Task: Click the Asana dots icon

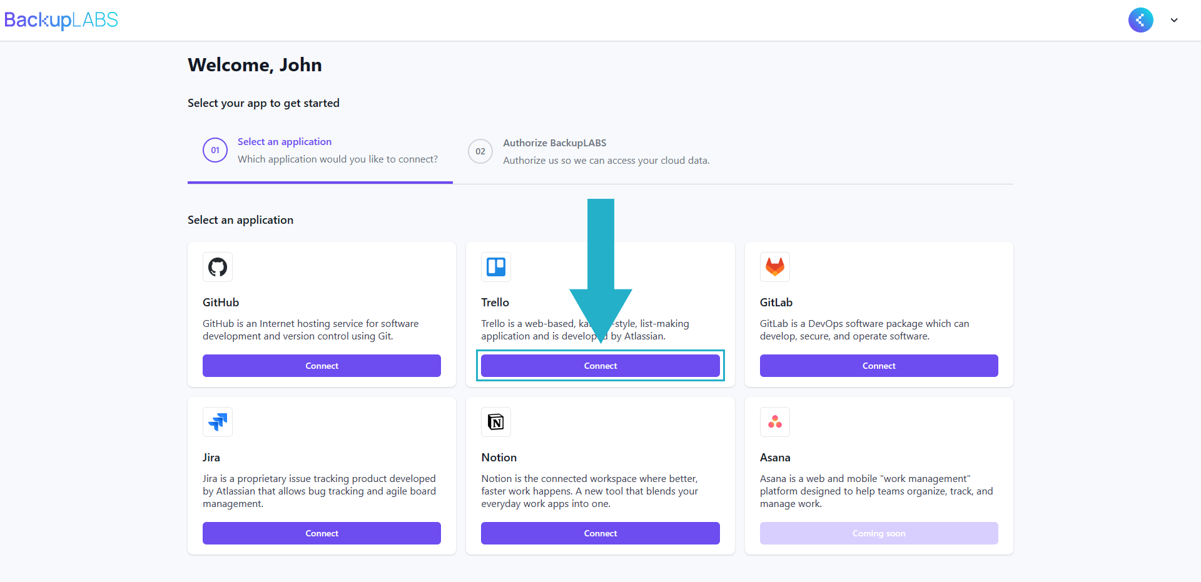Action: point(775,422)
